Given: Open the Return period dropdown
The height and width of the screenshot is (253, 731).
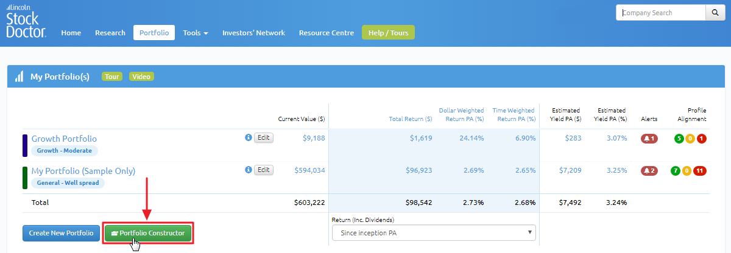Looking at the screenshot, I should click(434, 232).
